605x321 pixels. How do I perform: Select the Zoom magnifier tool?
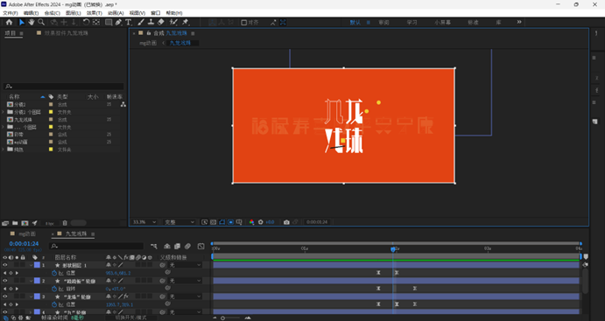pyautogui.click(x=41, y=23)
